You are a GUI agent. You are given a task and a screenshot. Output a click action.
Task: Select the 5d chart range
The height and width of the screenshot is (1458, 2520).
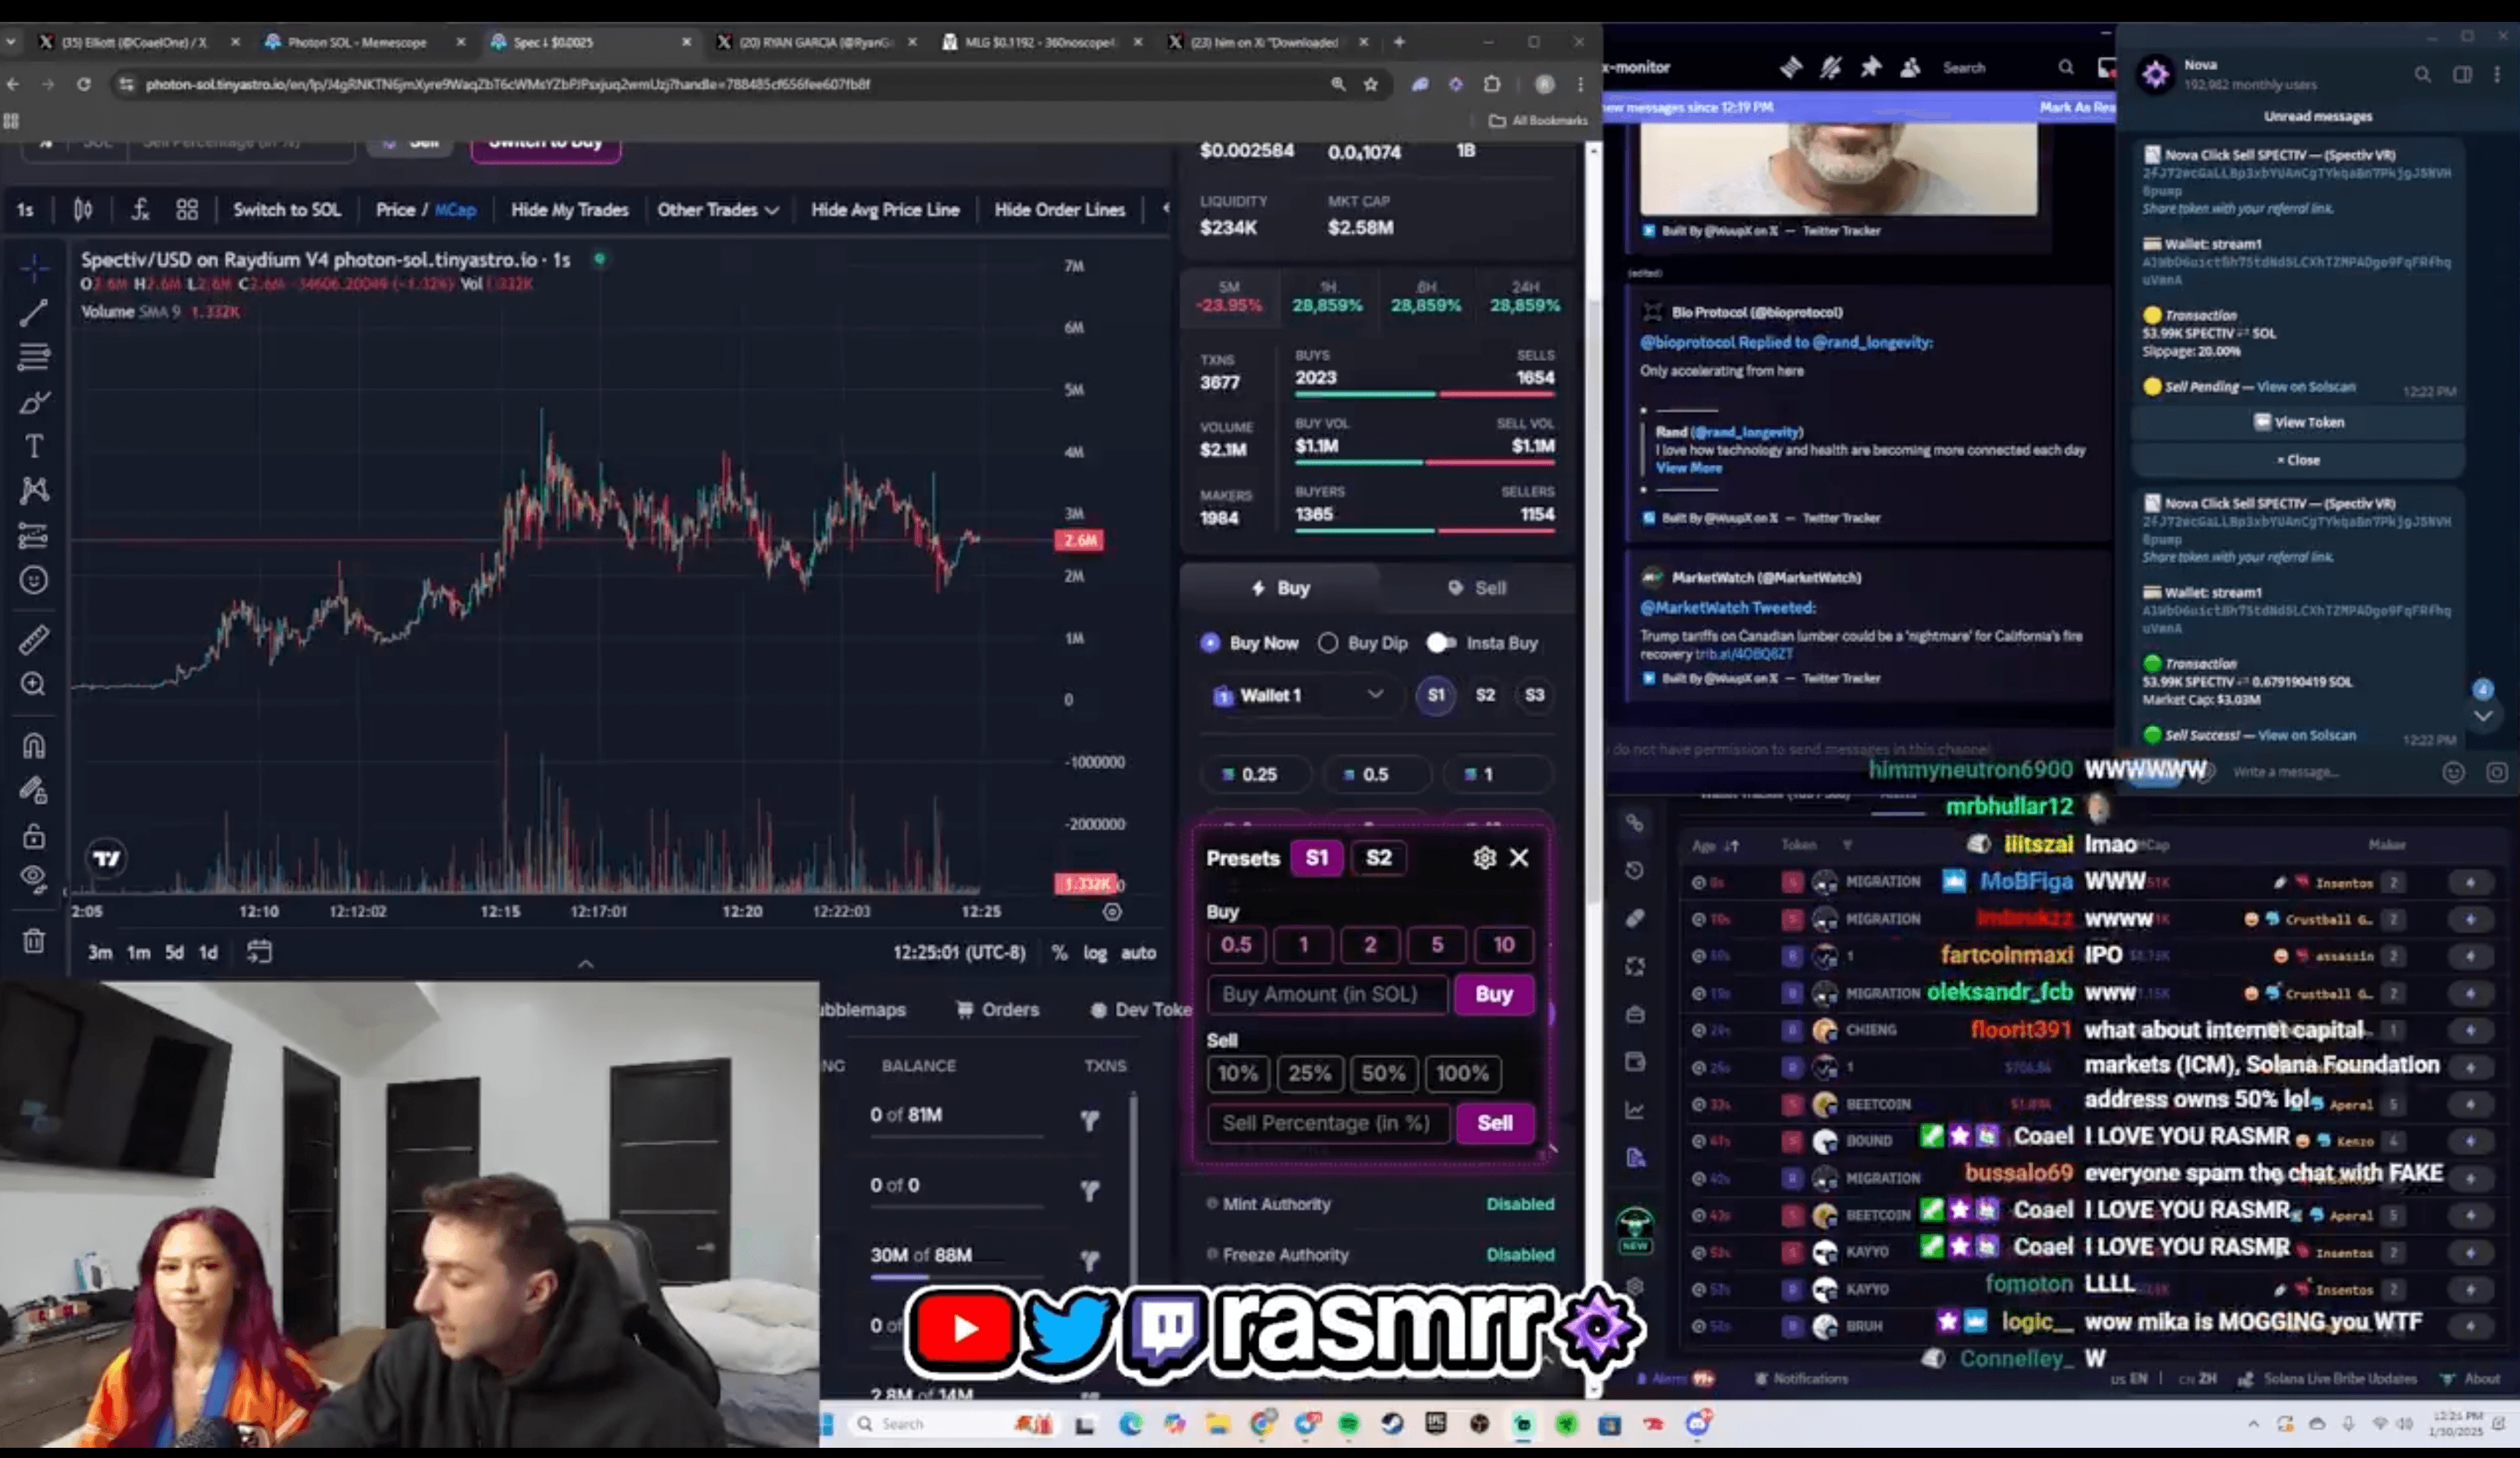[174, 953]
